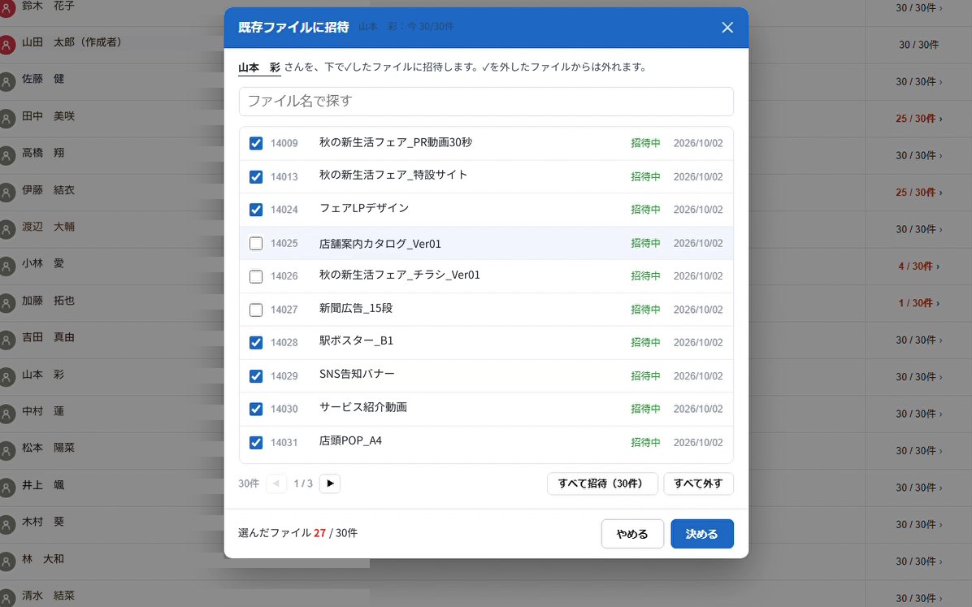Click avatar icon next to 木村 葵
The image size is (972, 607).
(7, 525)
